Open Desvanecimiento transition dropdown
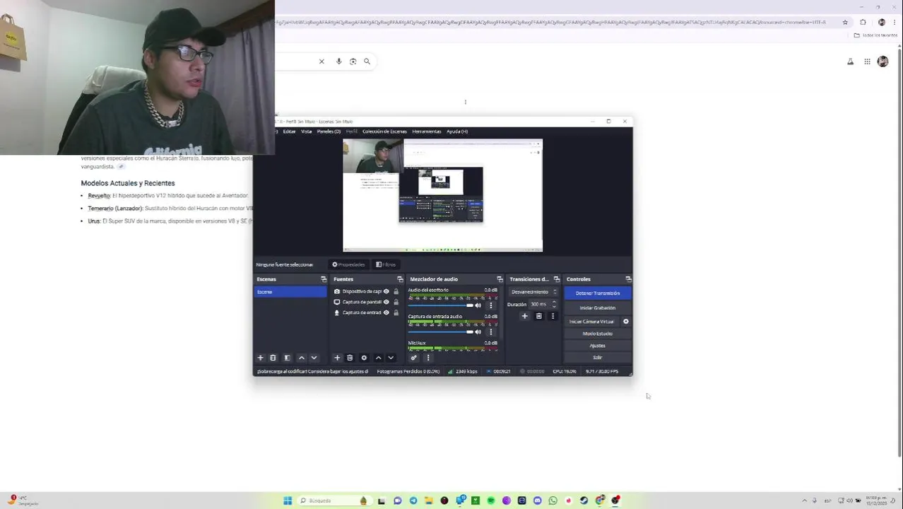This screenshot has width=903, height=509. point(533,292)
